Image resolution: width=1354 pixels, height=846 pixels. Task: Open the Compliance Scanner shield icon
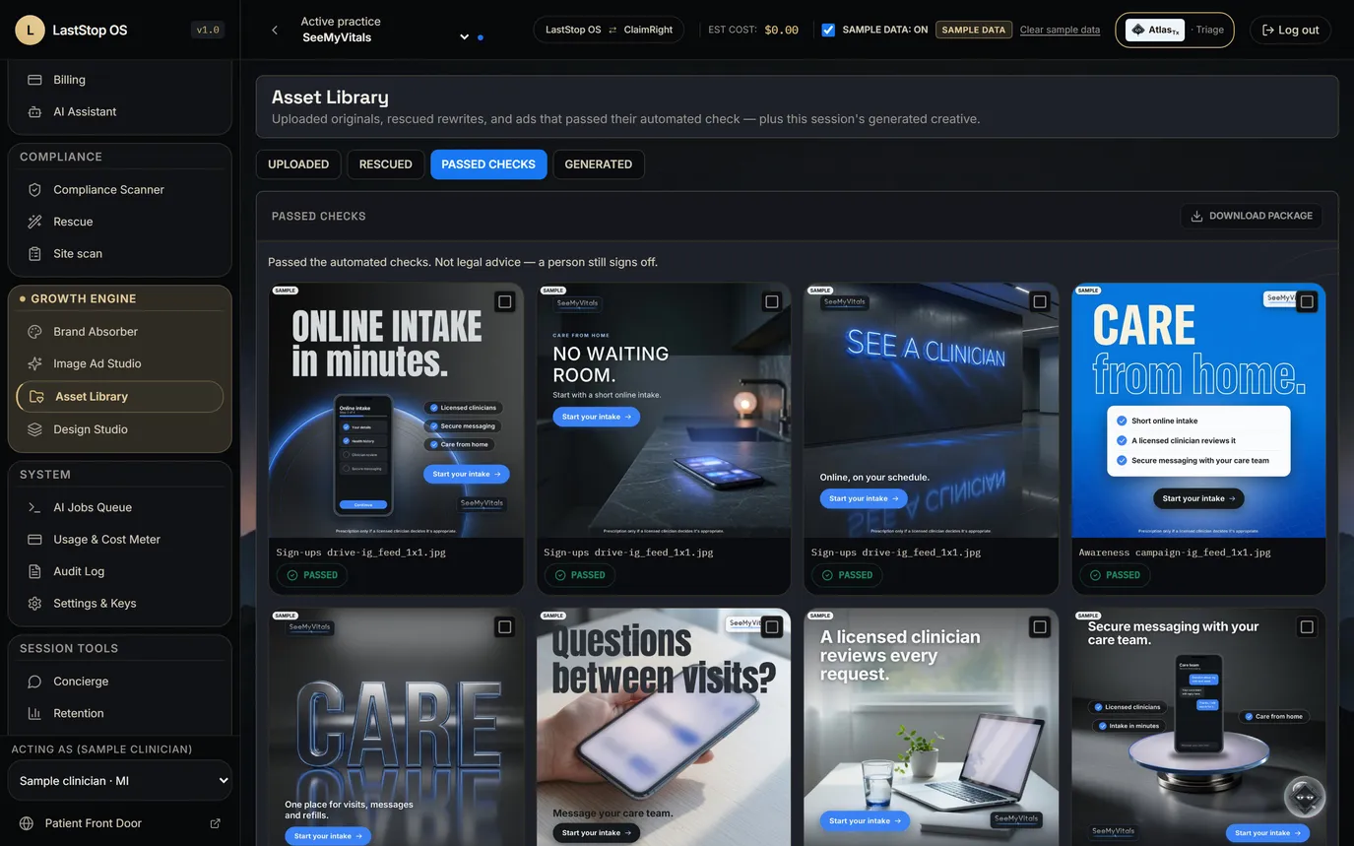(34, 190)
